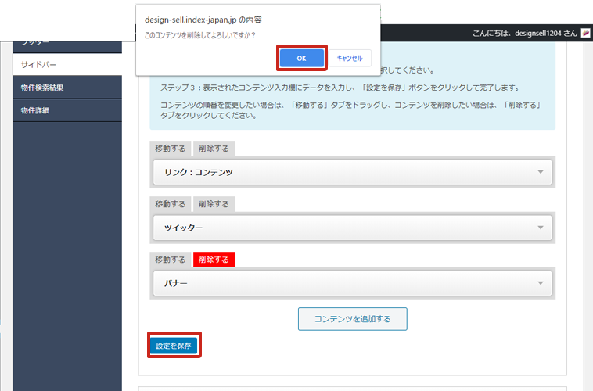Open 物件検索結果 in the left menu
The height and width of the screenshot is (391, 593).
[x=67, y=88]
